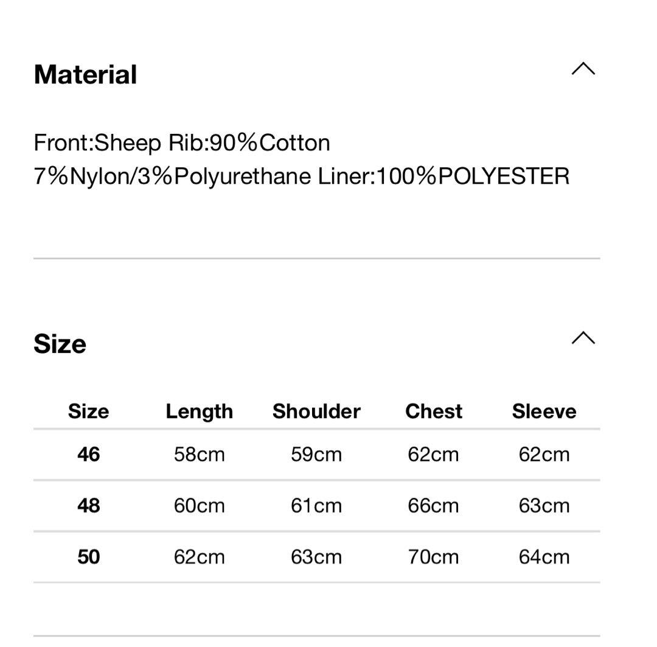Select the Chest column header
657x647 pixels.
pyautogui.click(x=434, y=411)
